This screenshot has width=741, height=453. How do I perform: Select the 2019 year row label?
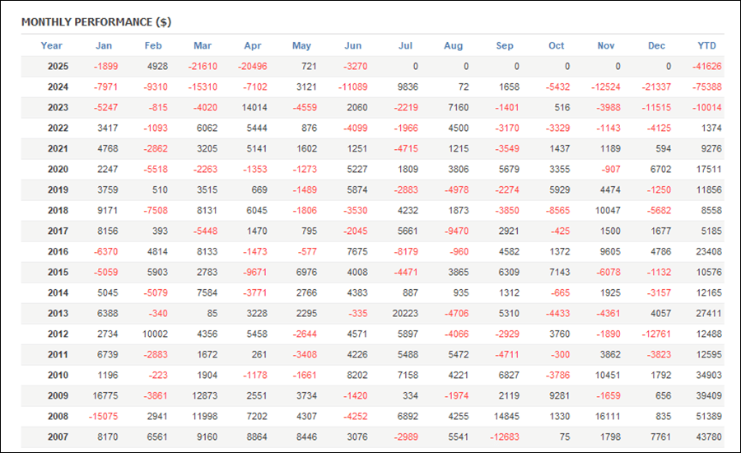(x=58, y=189)
